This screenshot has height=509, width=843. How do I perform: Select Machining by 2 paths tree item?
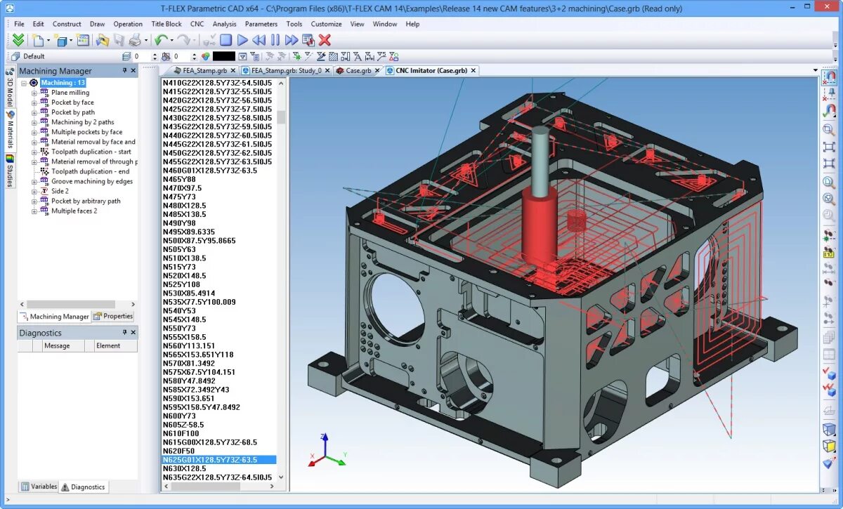click(x=82, y=122)
